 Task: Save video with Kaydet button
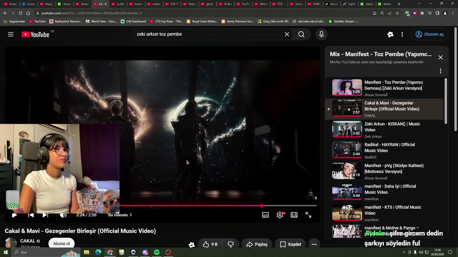(290, 244)
